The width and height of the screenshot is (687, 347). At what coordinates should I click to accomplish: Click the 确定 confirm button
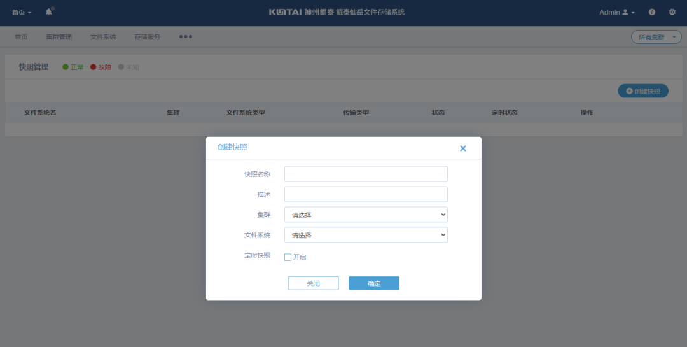[374, 283]
